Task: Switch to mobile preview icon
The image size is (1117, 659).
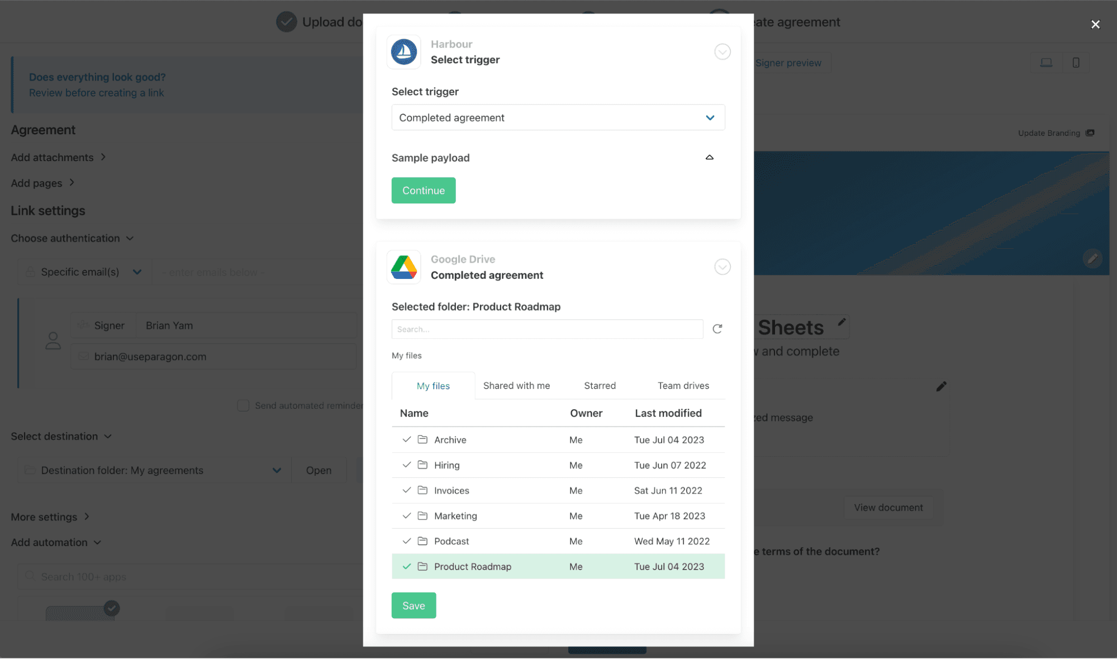Action: pos(1076,63)
